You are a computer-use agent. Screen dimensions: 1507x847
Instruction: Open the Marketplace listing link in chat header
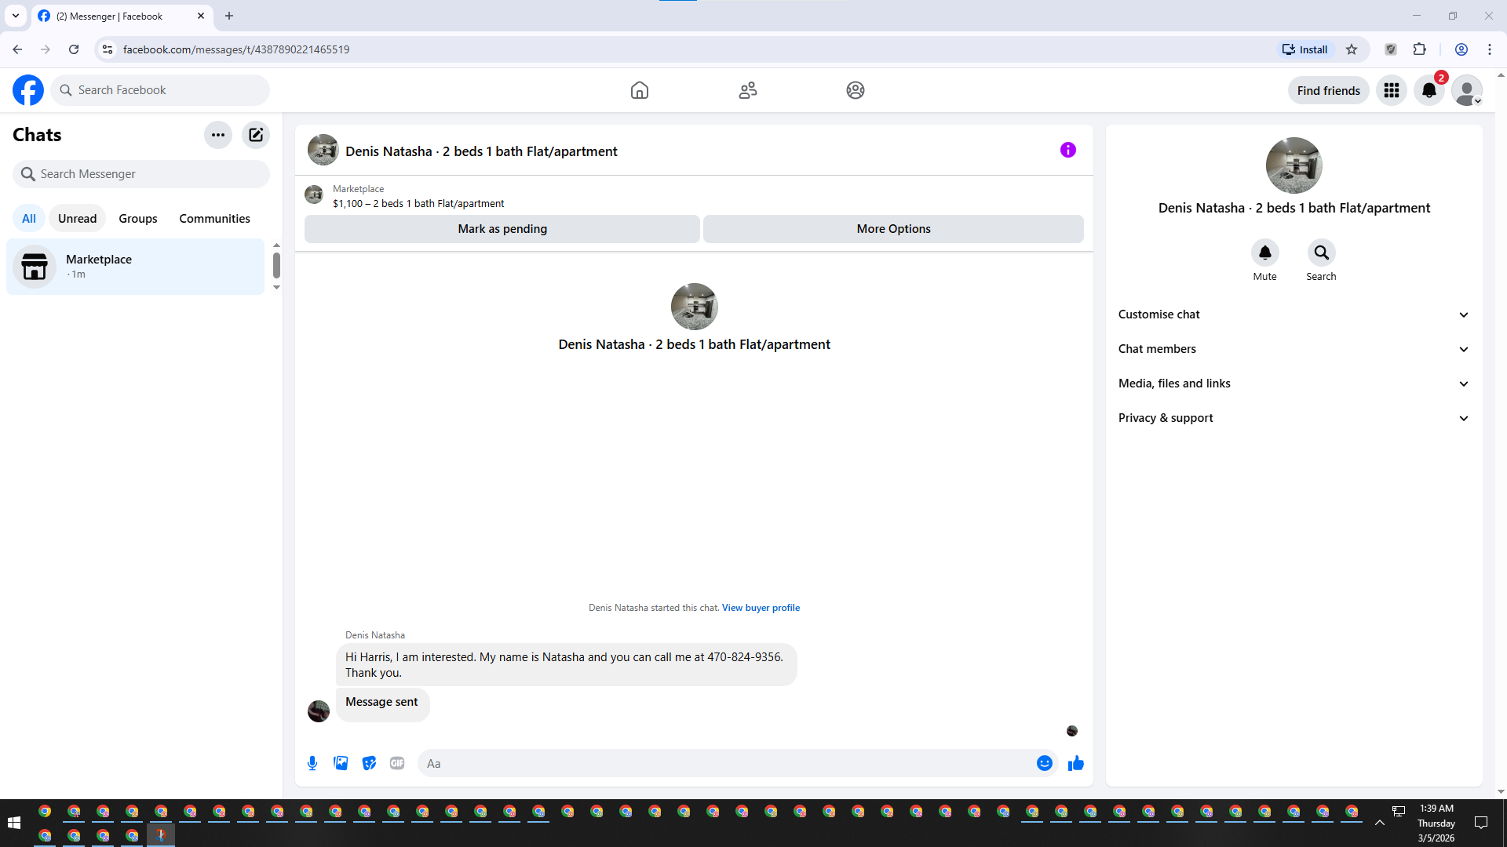click(418, 204)
